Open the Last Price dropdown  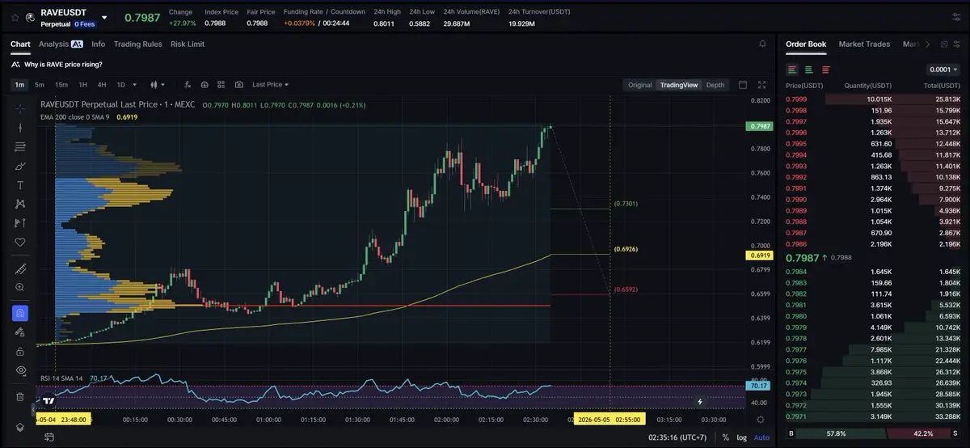tap(270, 84)
